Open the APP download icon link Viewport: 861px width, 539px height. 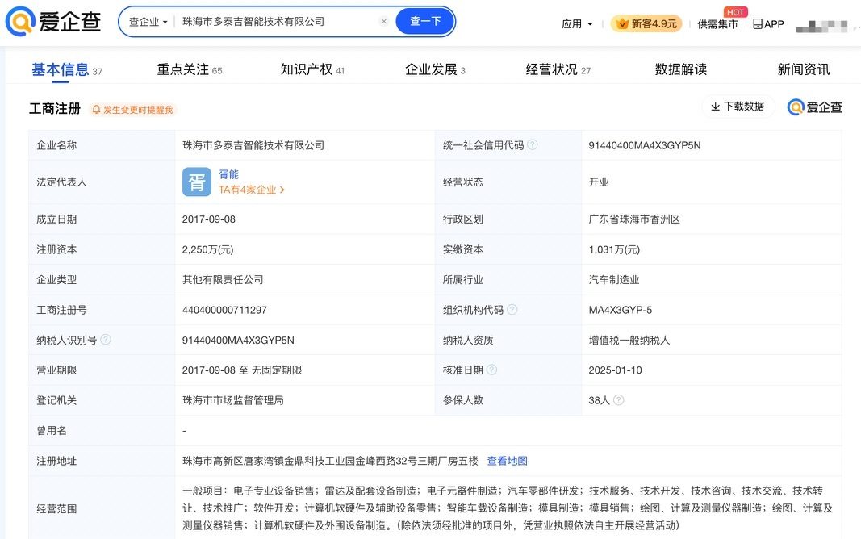pyautogui.click(x=767, y=23)
